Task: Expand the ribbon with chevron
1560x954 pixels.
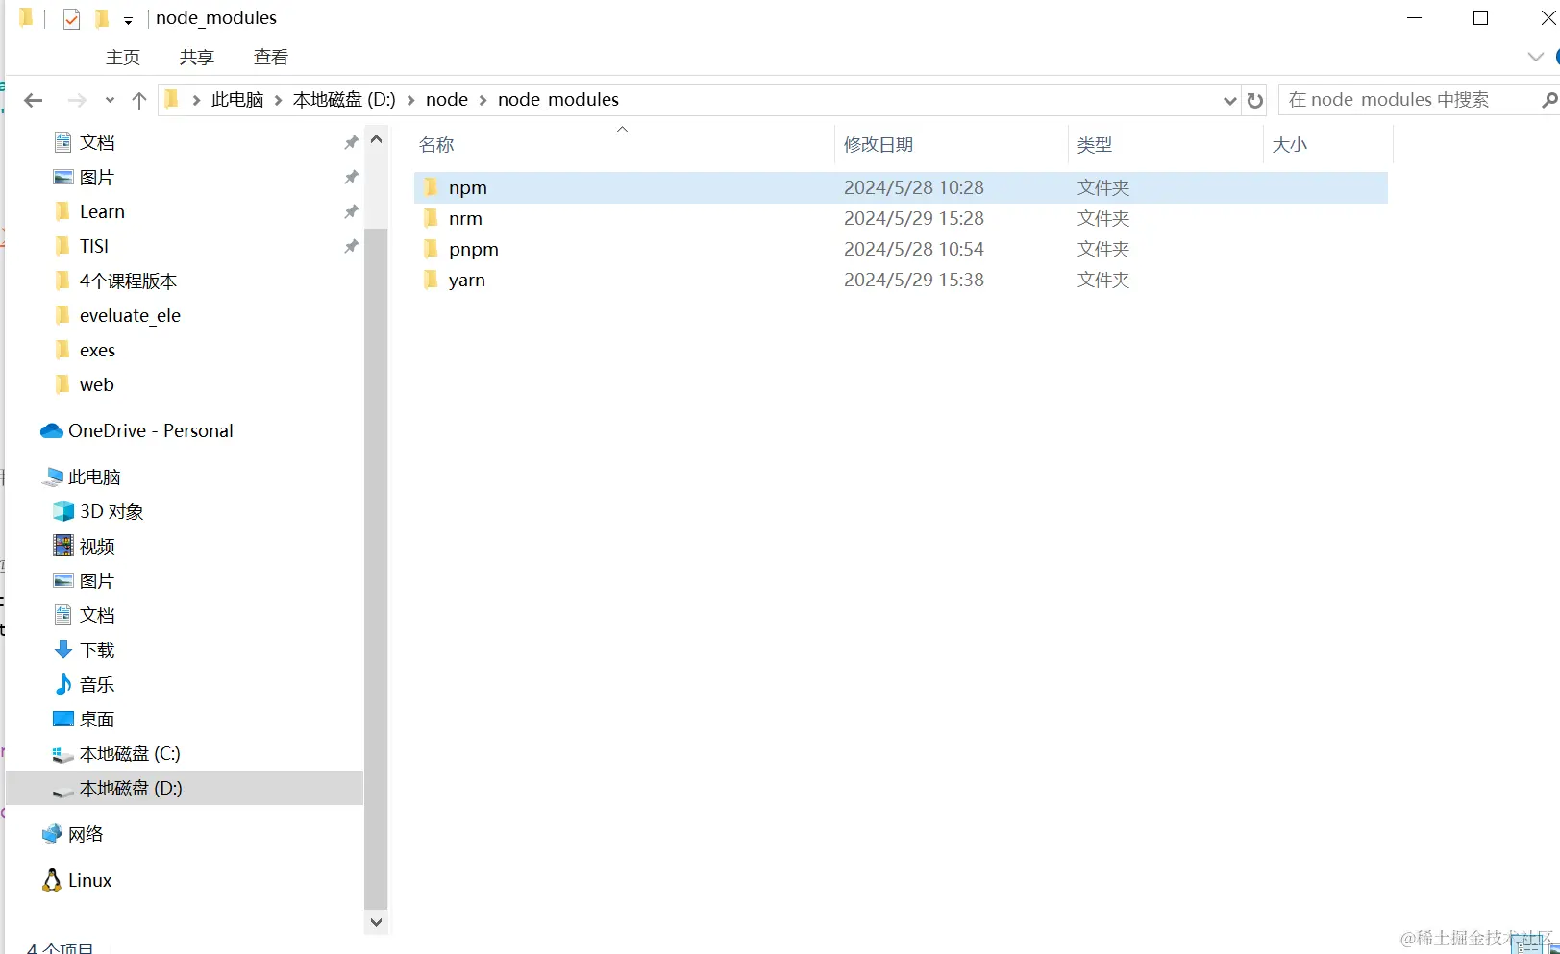Action: (1536, 57)
